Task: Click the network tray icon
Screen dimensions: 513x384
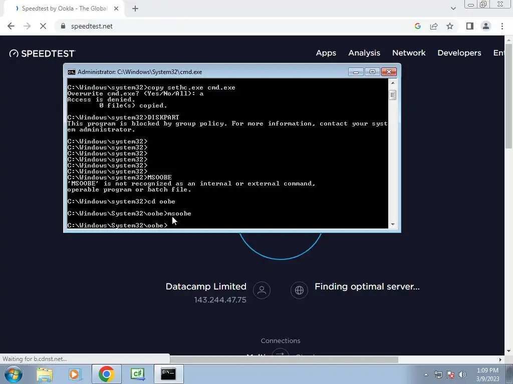Action: tap(438, 374)
